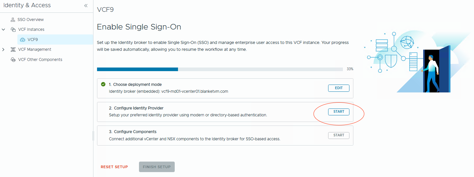474x177 pixels.
Task: Open SSO Overview in the sidebar
Action: [x=30, y=20]
